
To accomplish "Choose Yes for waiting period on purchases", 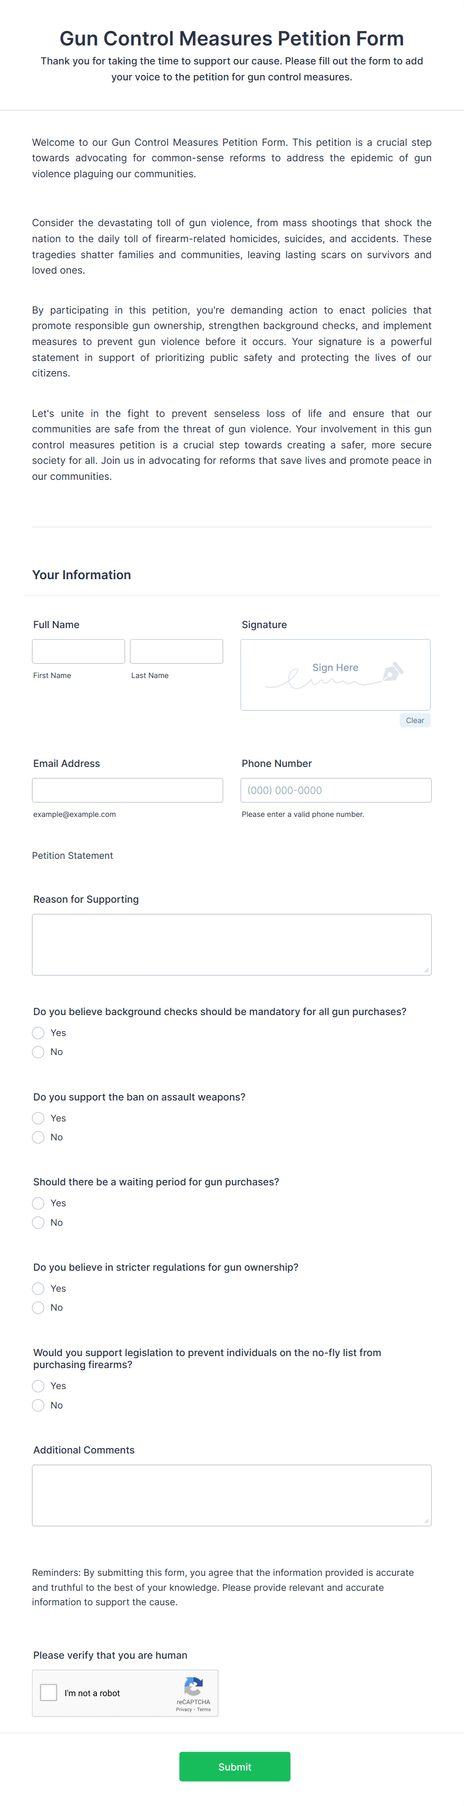I will (x=38, y=1203).
